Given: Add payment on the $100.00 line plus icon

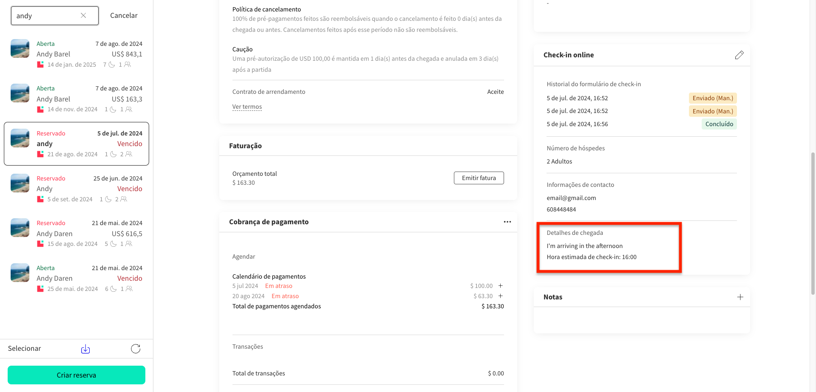Looking at the screenshot, I should (x=501, y=285).
